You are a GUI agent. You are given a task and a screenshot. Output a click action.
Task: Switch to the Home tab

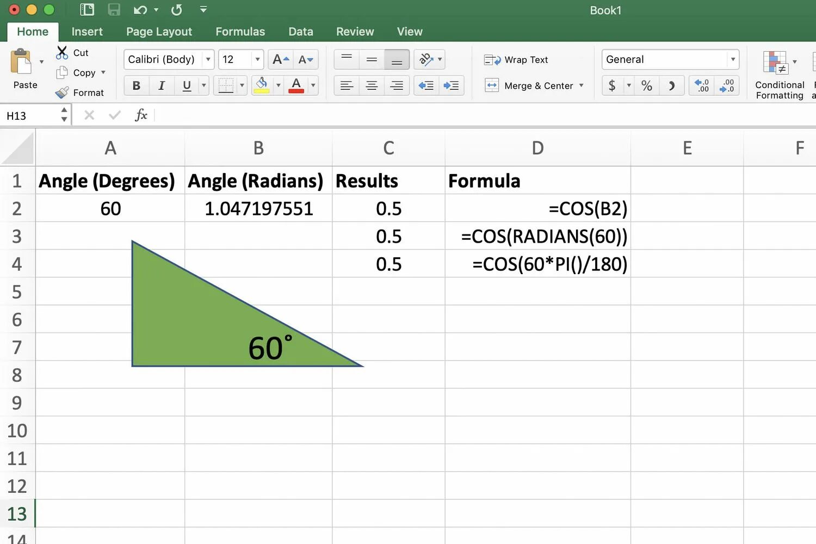pos(33,32)
